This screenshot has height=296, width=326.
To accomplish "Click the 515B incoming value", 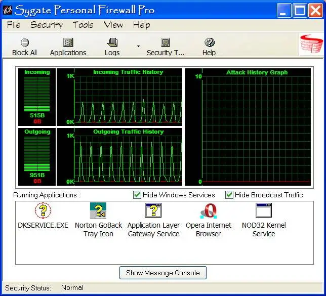I will tap(37, 115).
